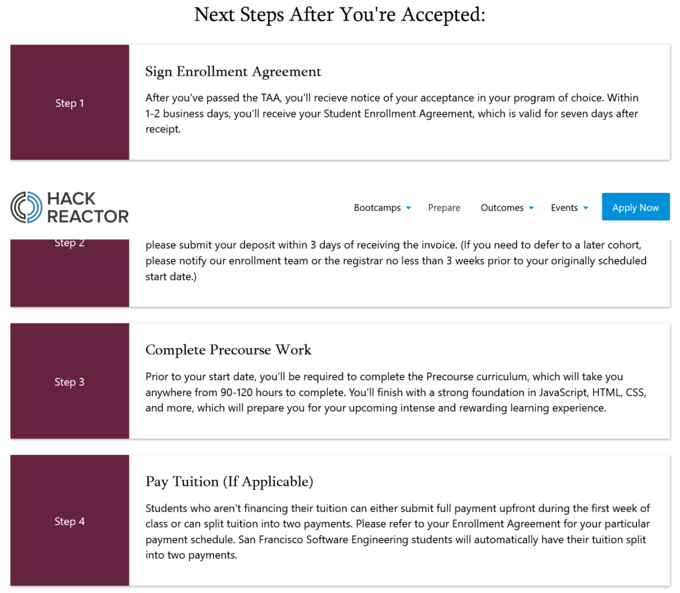Click the Next Steps After You're Accepted title

(340, 15)
